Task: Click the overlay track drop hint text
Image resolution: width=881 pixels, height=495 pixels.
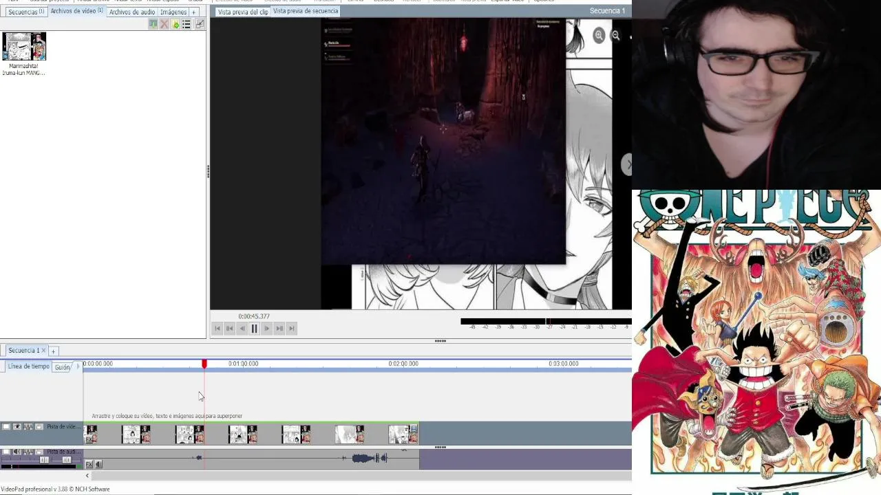Action: pyautogui.click(x=167, y=416)
